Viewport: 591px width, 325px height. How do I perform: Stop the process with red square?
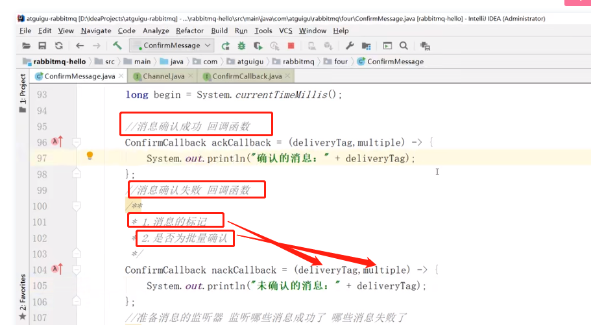point(291,46)
